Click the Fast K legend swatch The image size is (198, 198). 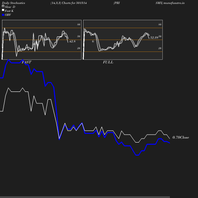(x=3, y=10)
